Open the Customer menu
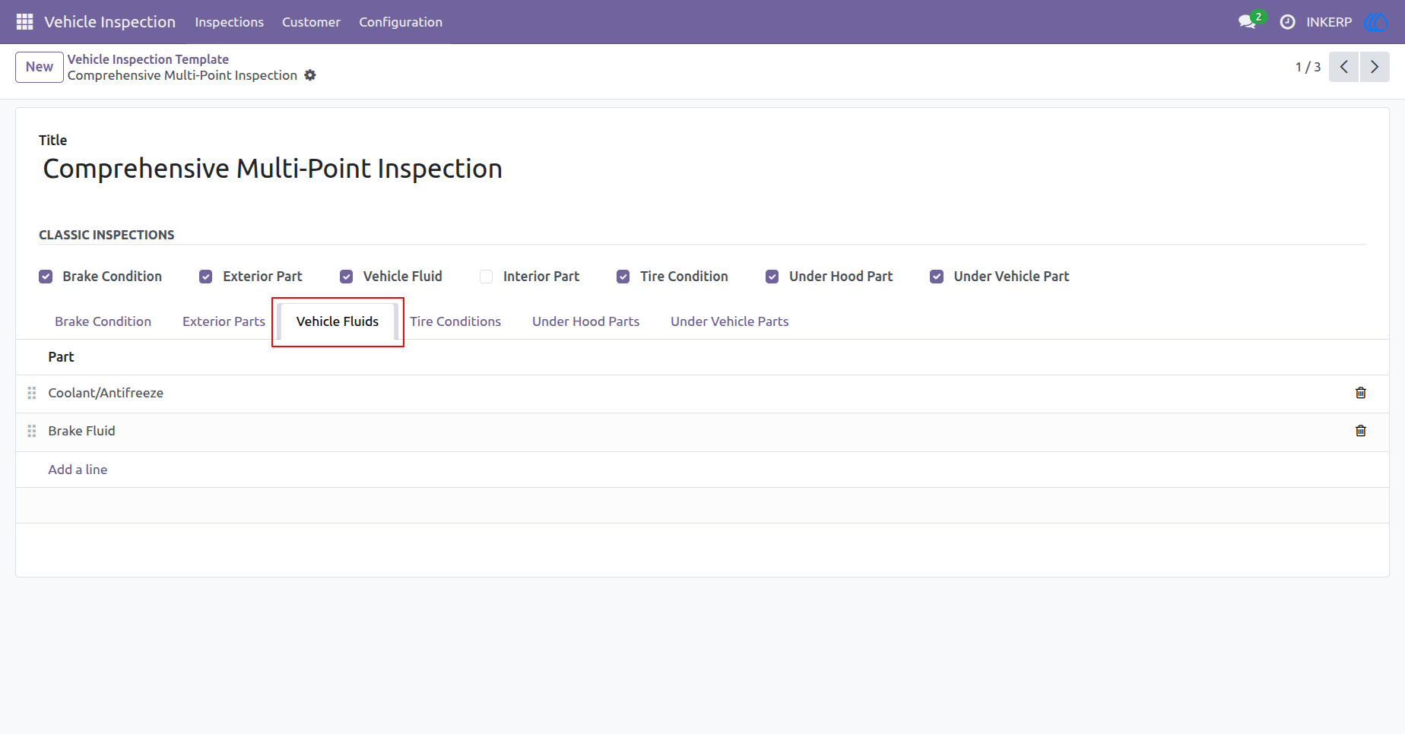 click(x=311, y=22)
